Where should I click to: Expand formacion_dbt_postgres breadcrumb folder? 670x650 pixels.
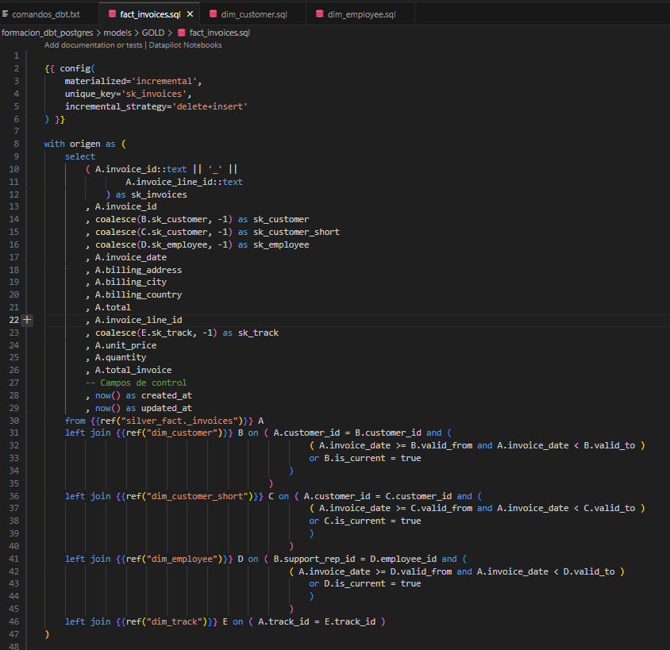point(47,33)
